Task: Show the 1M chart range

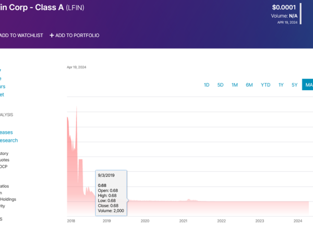Action: [235, 85]
